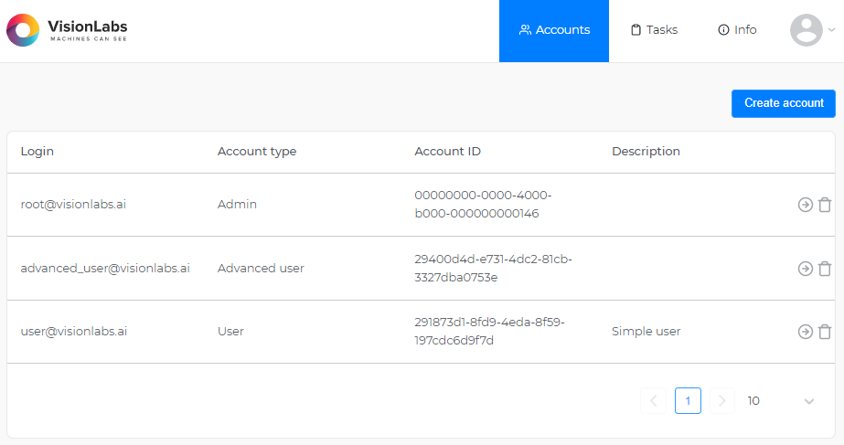Delete the root@visionlabs.ai account
The image size is (844, 445).
click(825, 206)
